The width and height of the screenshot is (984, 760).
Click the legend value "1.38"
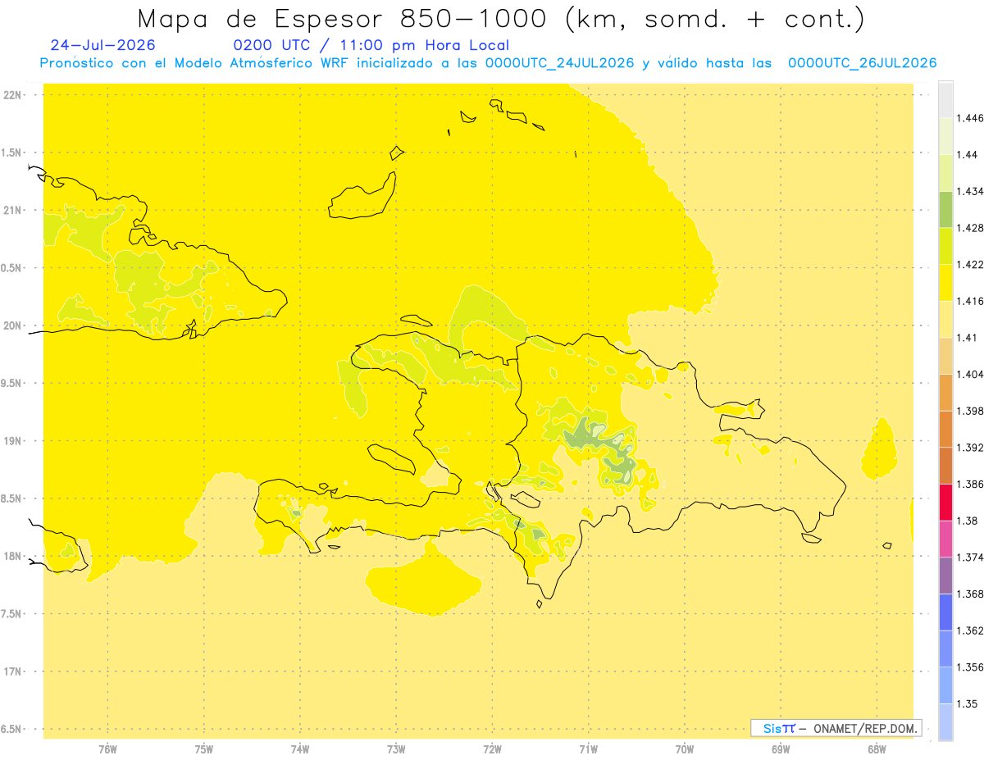[x=968, y=521]
